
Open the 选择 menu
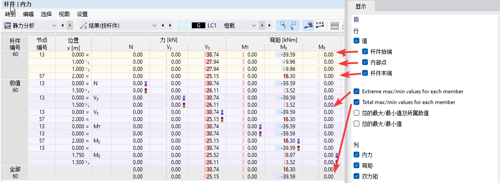point(46,14)
